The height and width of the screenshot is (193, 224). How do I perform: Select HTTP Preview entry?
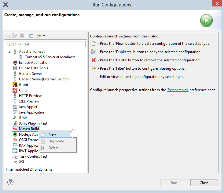click(30, 96)
